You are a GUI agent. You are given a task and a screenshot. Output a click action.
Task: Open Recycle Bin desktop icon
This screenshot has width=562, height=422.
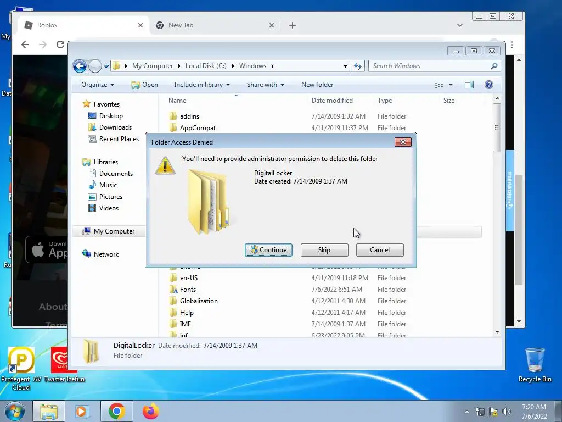[x=535, y=365]
